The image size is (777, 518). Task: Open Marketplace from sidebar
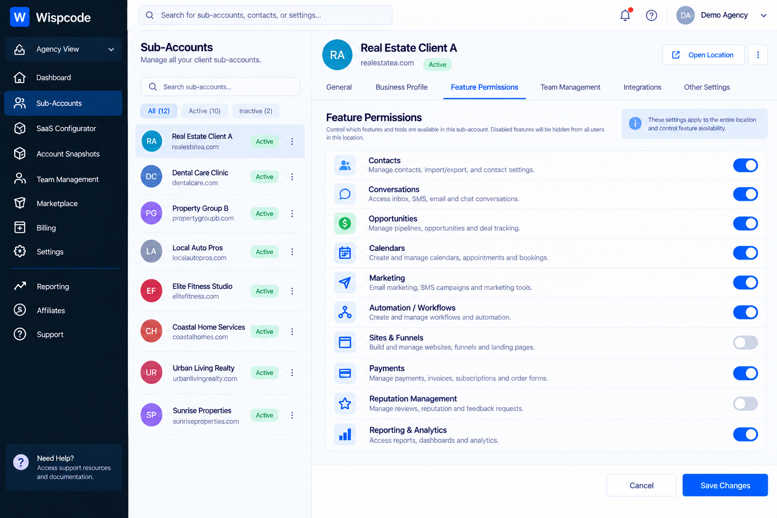63,203
